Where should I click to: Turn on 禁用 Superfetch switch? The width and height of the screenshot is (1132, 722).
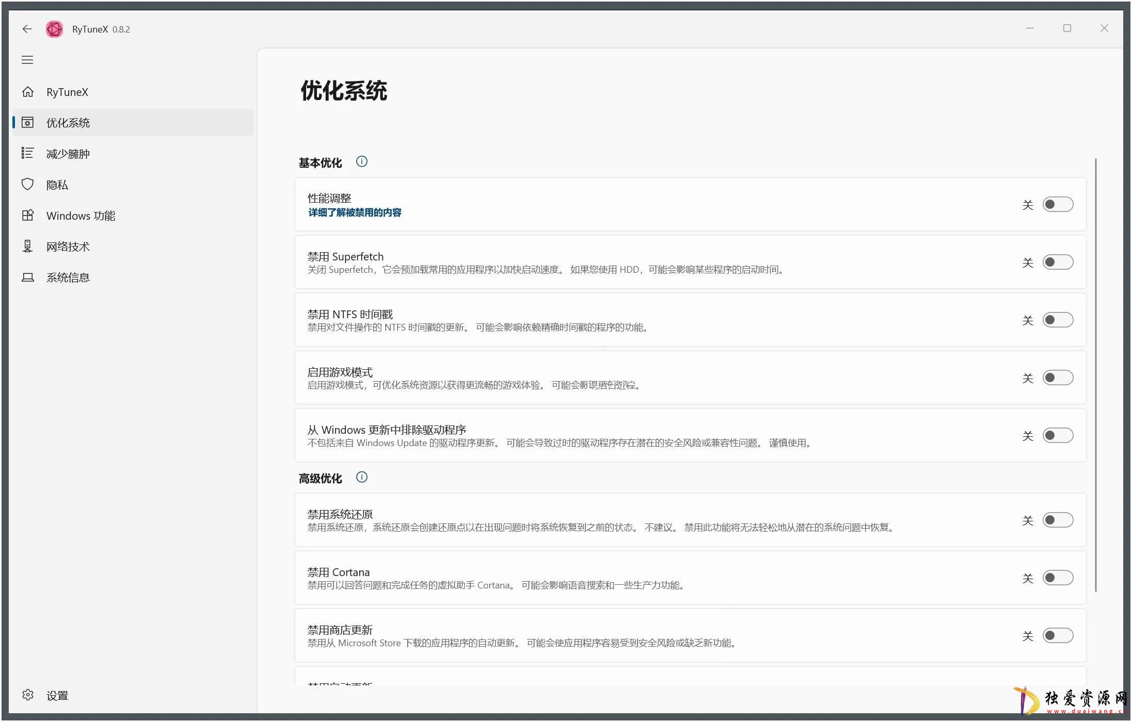(x=1058, y=262)
